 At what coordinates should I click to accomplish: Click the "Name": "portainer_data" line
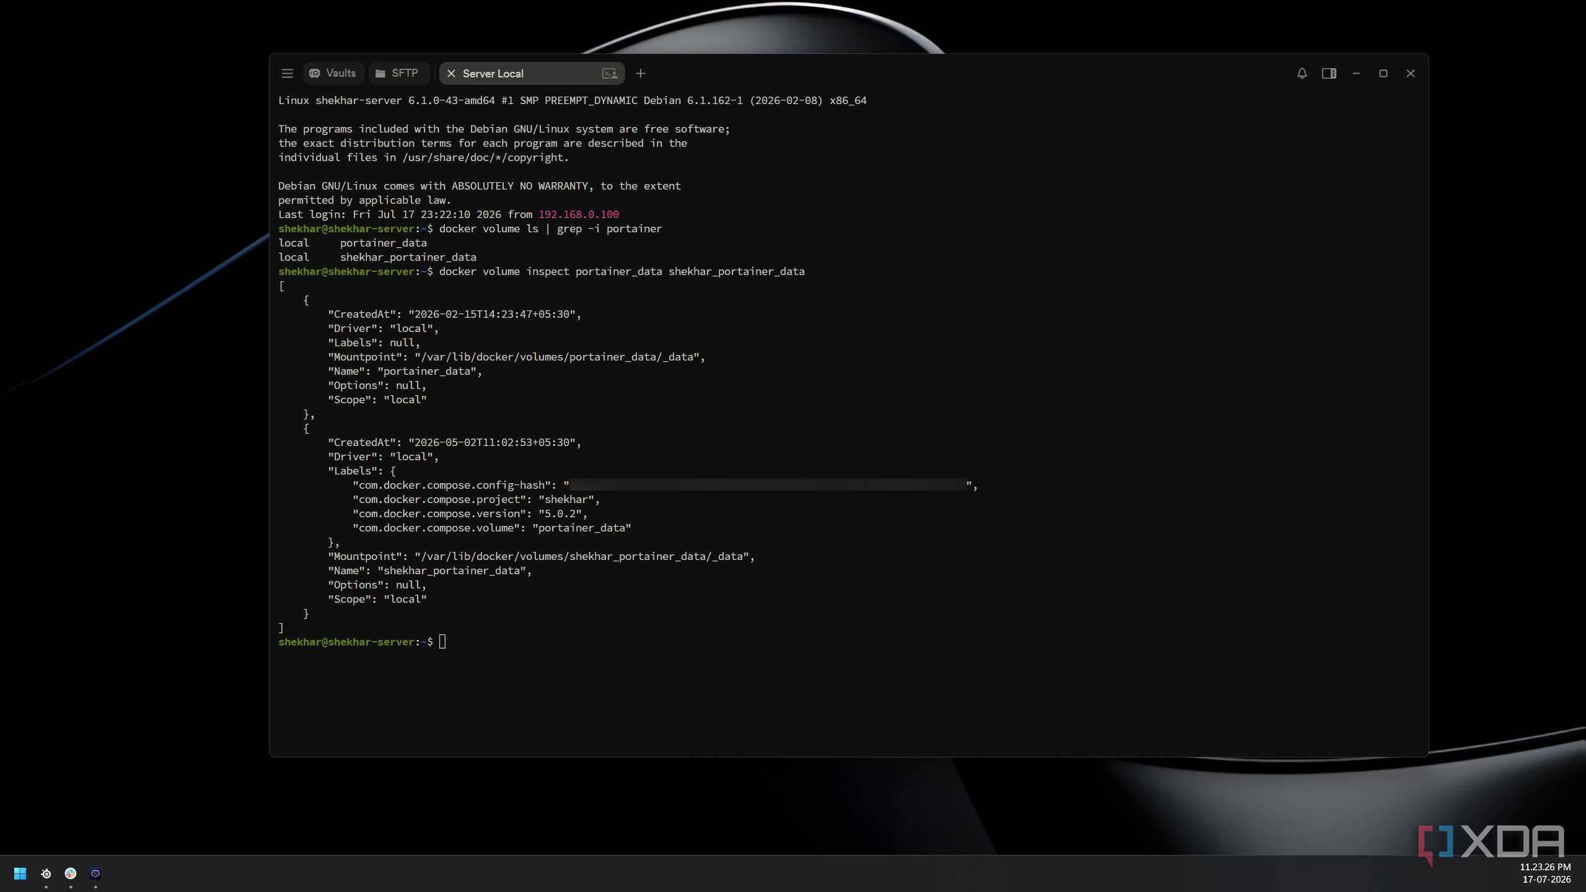coord(405,371)
